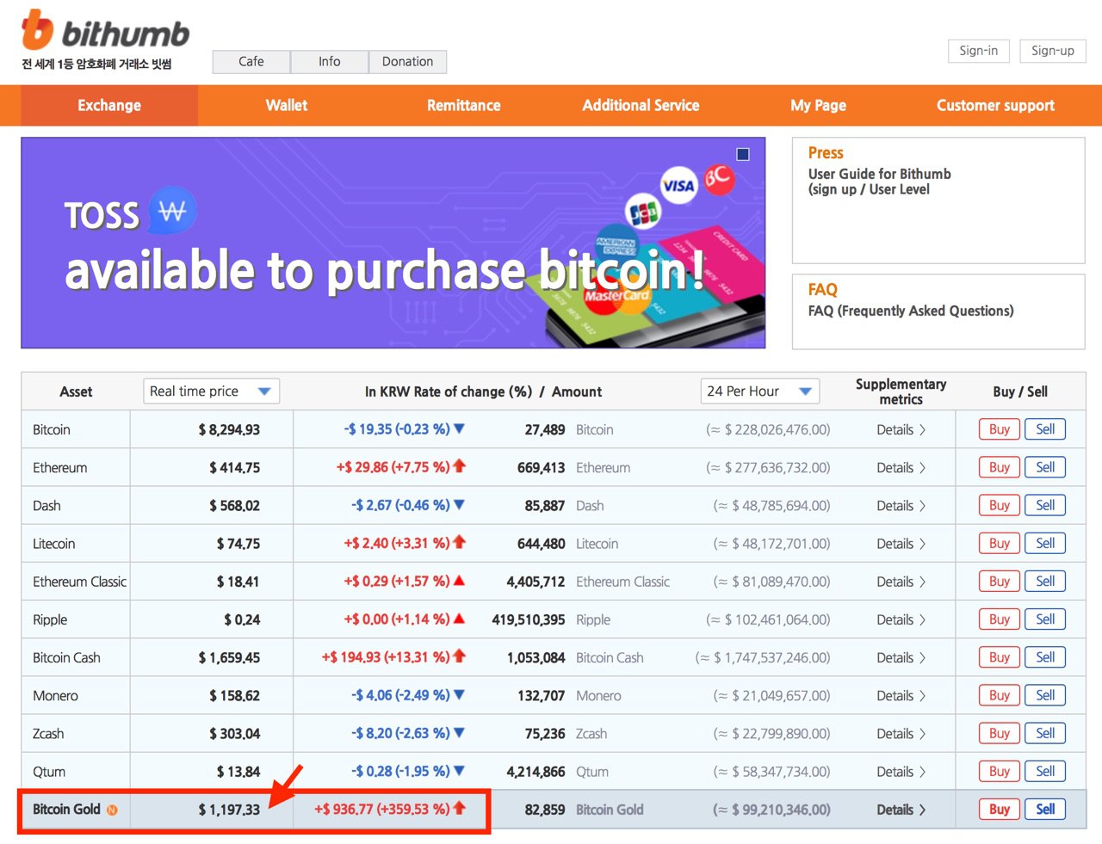
Task: Open the TOSS bitcoin purchase banner
Action: click(x=393, y=243)
